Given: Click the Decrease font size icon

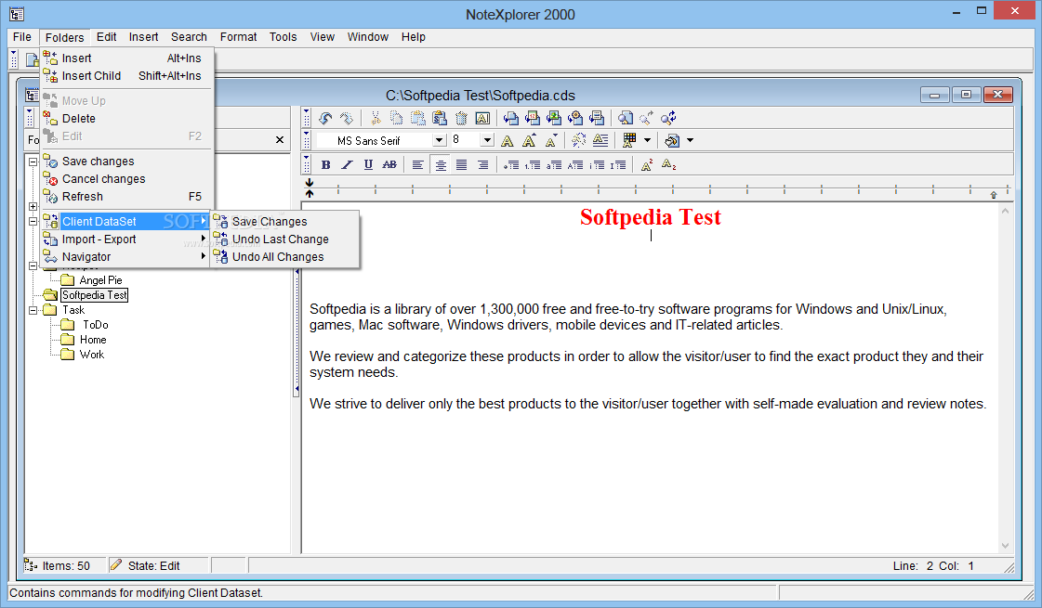Looking at the screenshot, I should click(x=551, y=141).
